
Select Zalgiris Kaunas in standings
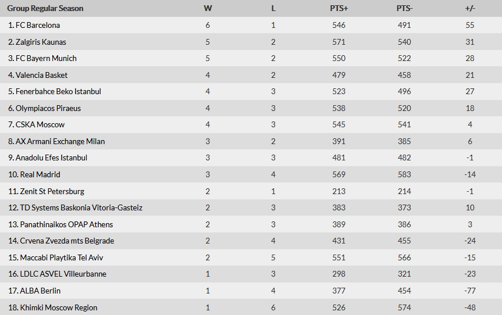tap(41, 42)
